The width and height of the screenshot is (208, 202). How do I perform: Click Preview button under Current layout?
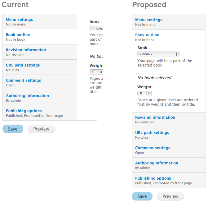coord(41,129)
